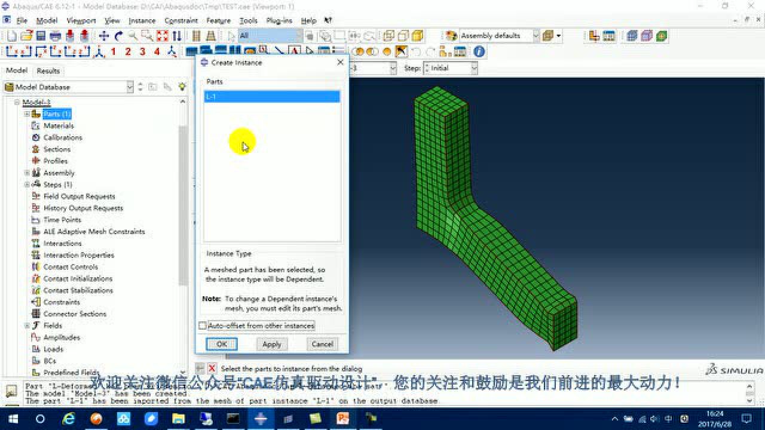Screen dimensions: 765x430
Task: Click the message area icon
Action: pyautogui.click(x=11, y=391)
